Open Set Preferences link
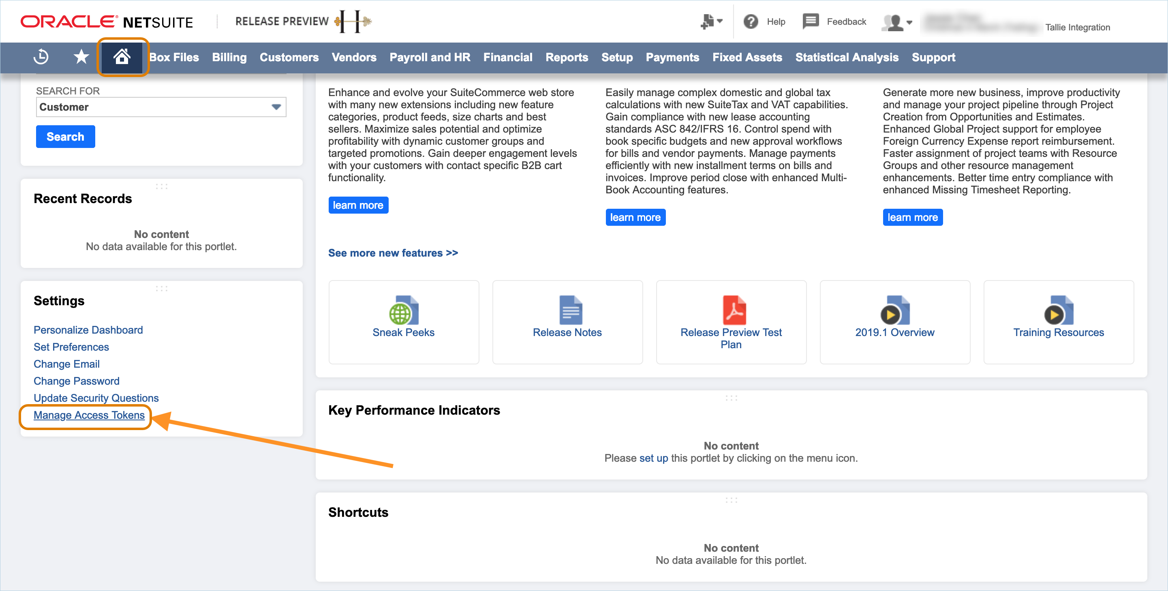Screen dimensions: 1168x591 tap(71, 347)
